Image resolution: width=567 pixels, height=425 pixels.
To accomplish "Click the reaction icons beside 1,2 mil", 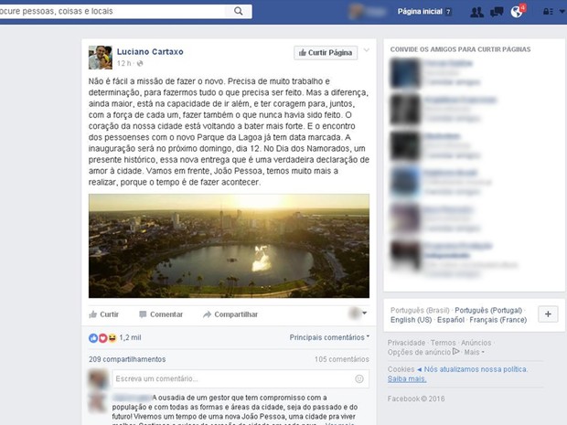I will (x=102, y=338).
